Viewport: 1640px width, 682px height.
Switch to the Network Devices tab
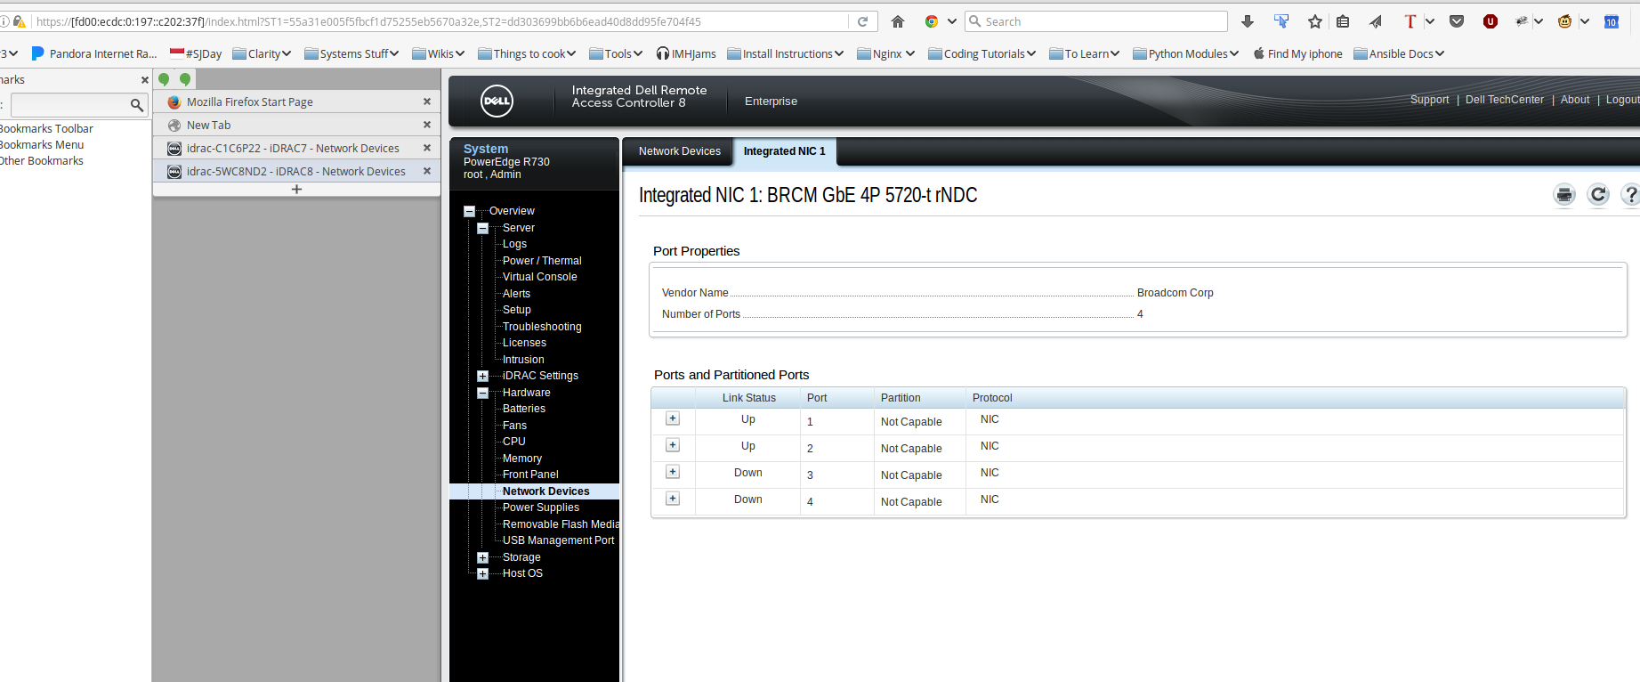coord(679,151)
